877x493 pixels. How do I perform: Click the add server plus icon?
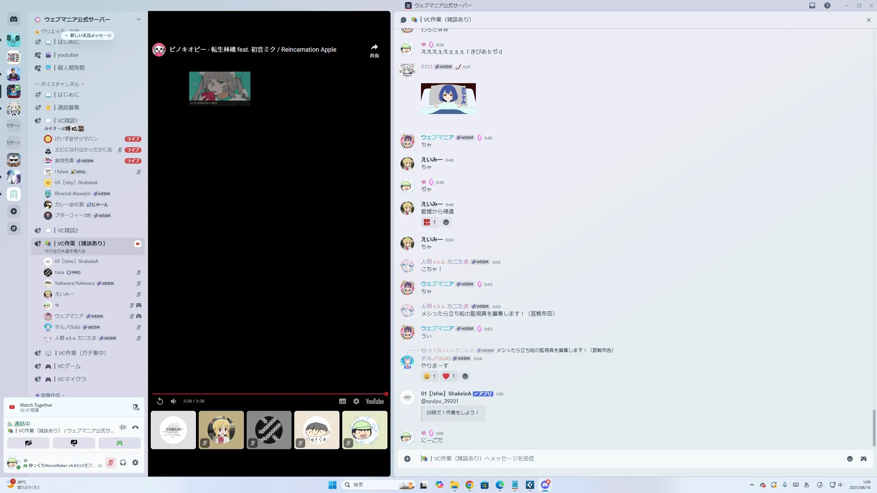[14, 211]
